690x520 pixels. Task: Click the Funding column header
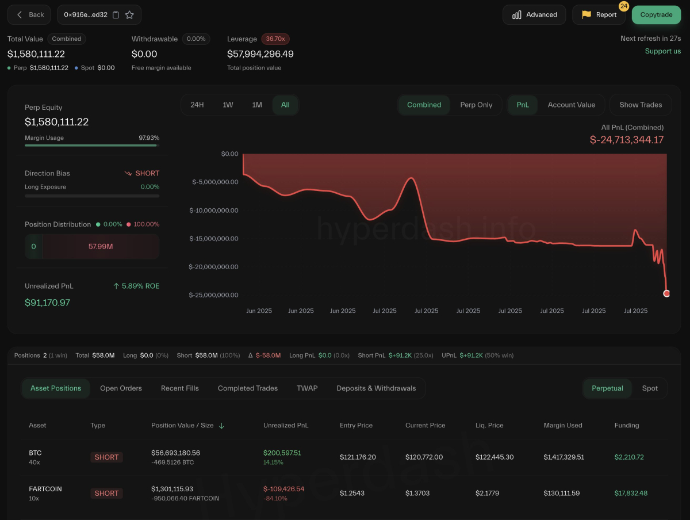pos(627,426)
